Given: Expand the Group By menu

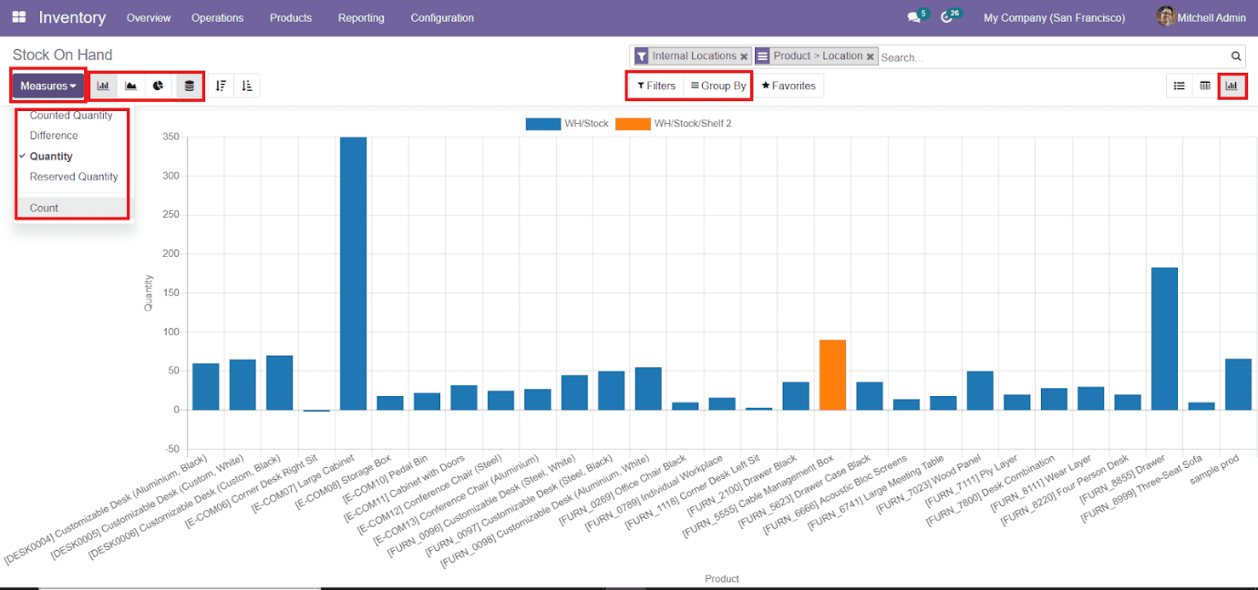Looking at the screenshot, I should (717, 85).
